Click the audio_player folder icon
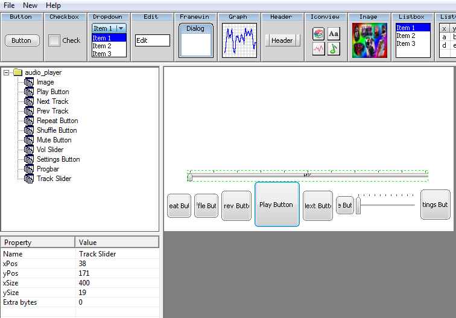 point(17,72)
